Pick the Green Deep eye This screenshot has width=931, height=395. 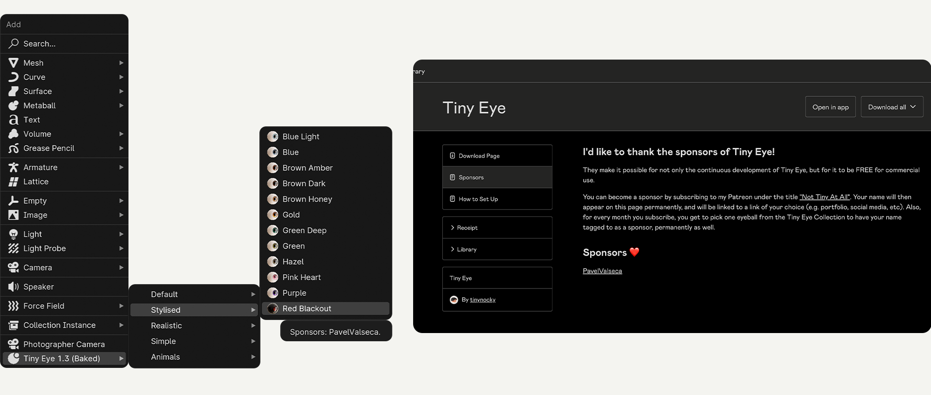tap(326, 230)
